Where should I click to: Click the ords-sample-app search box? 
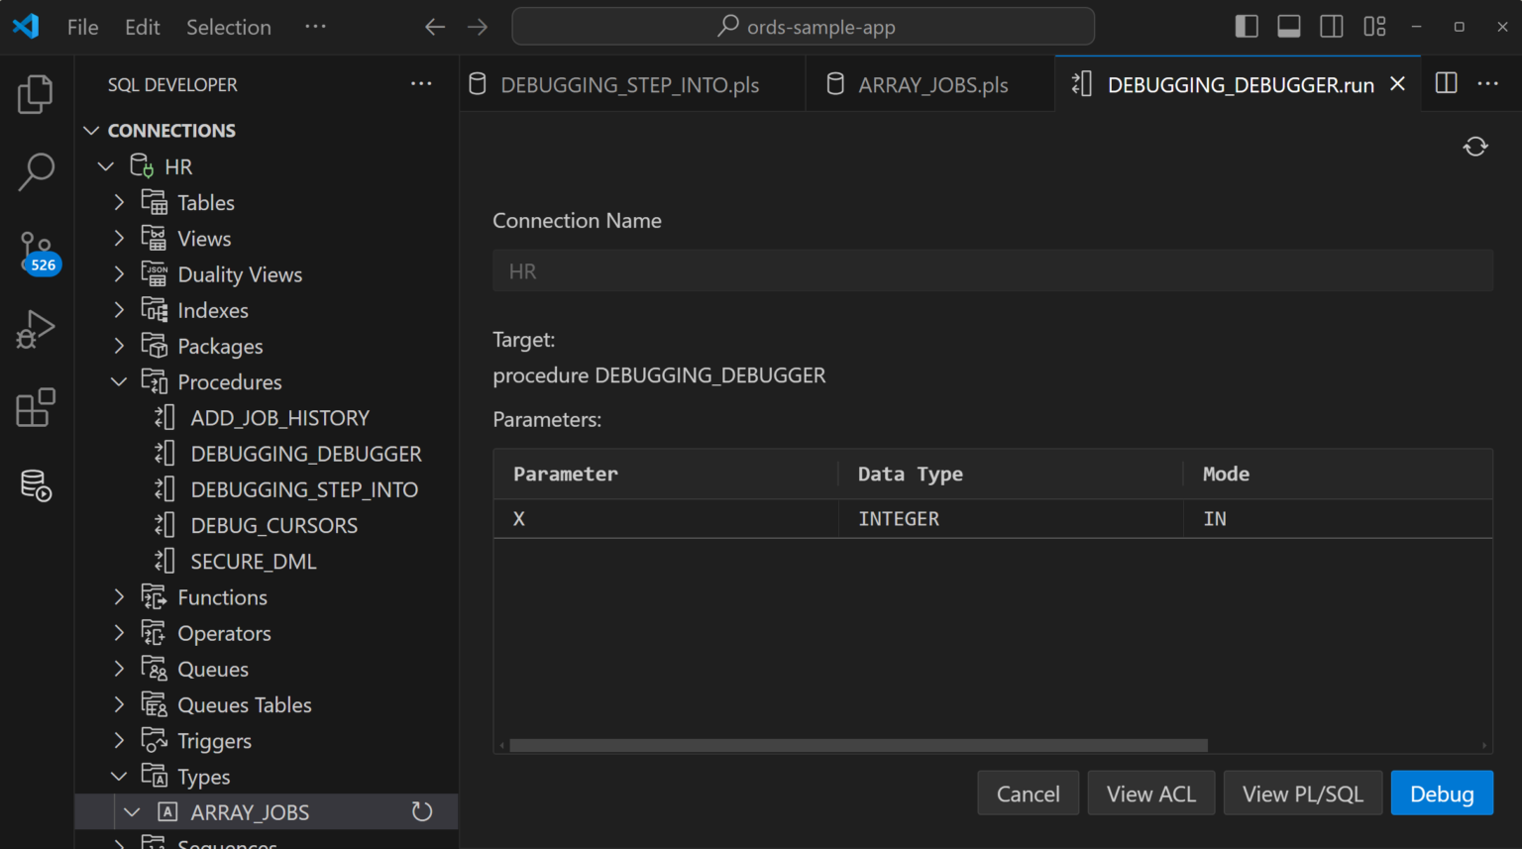pos(803,27)
